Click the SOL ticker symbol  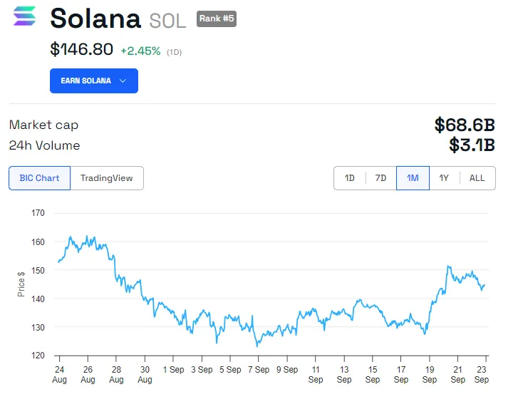tap(167, 21)
